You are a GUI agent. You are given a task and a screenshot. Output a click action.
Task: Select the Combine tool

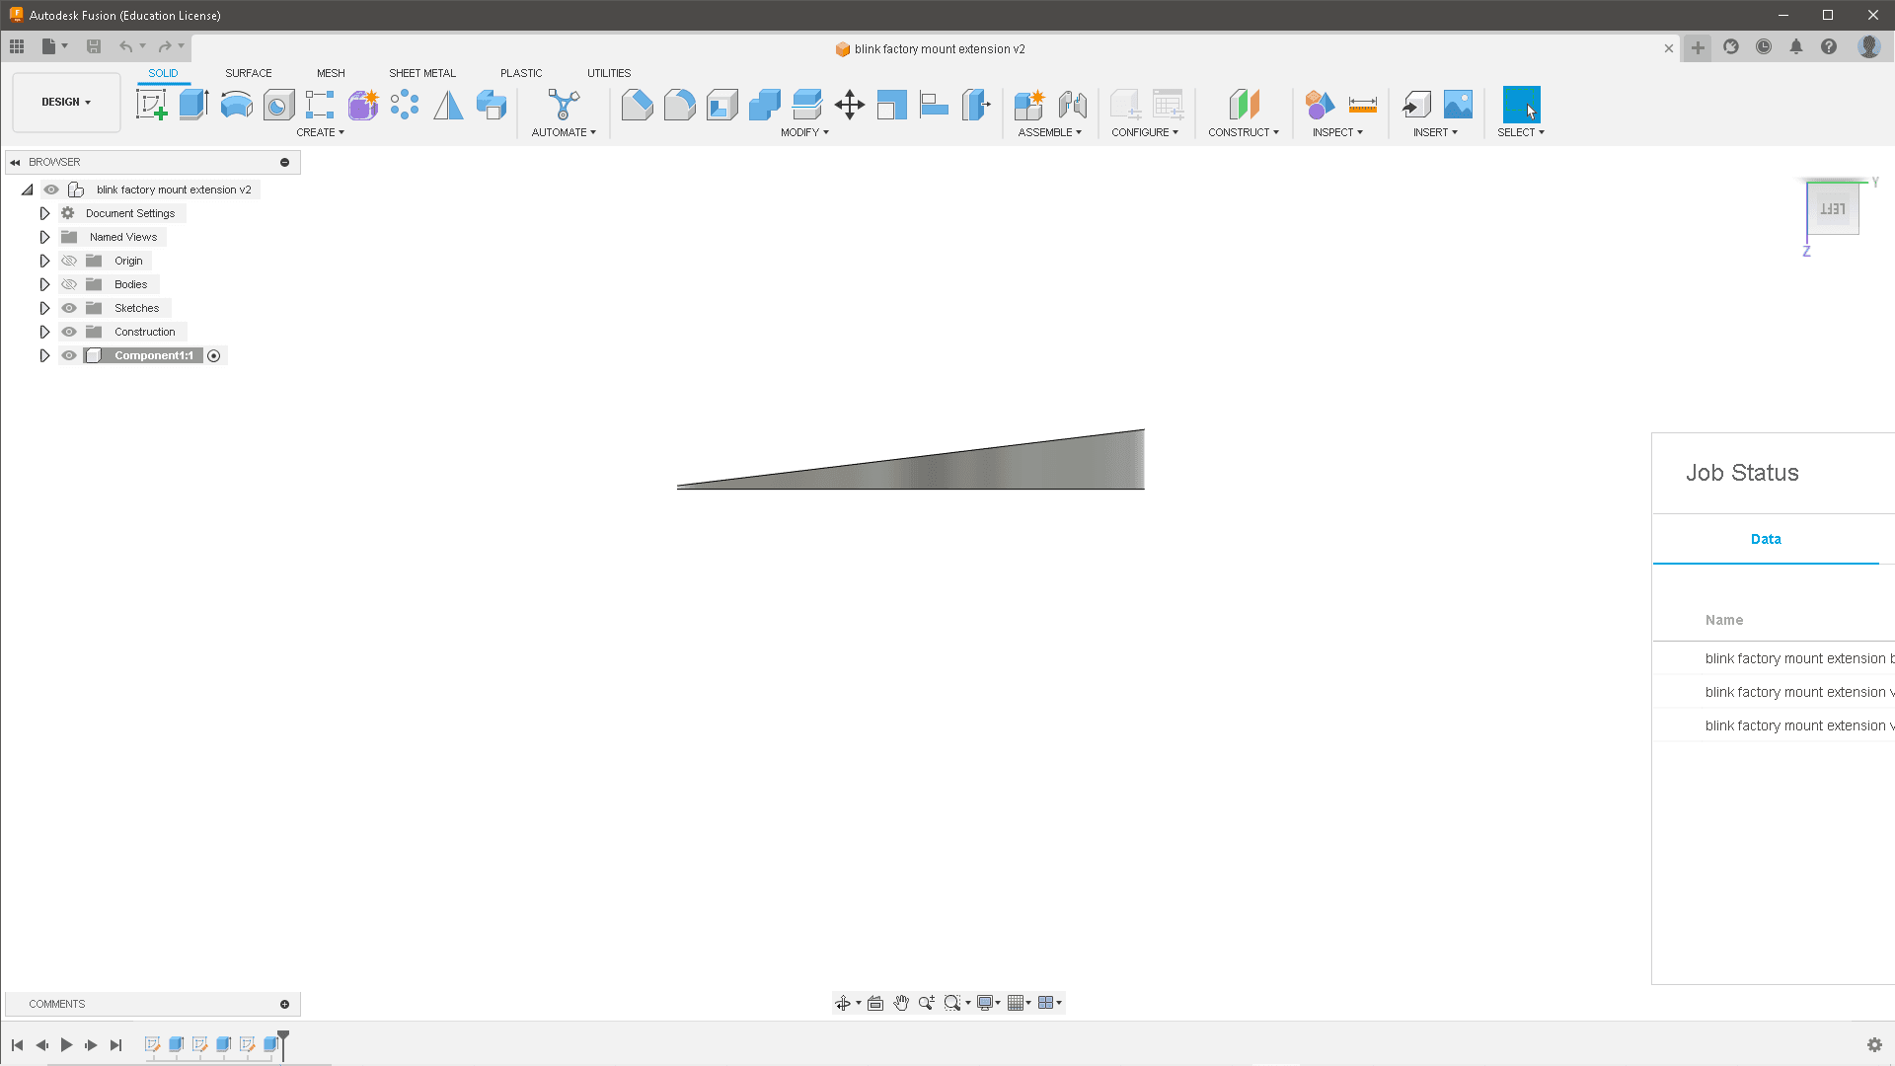tap(764, 105)
